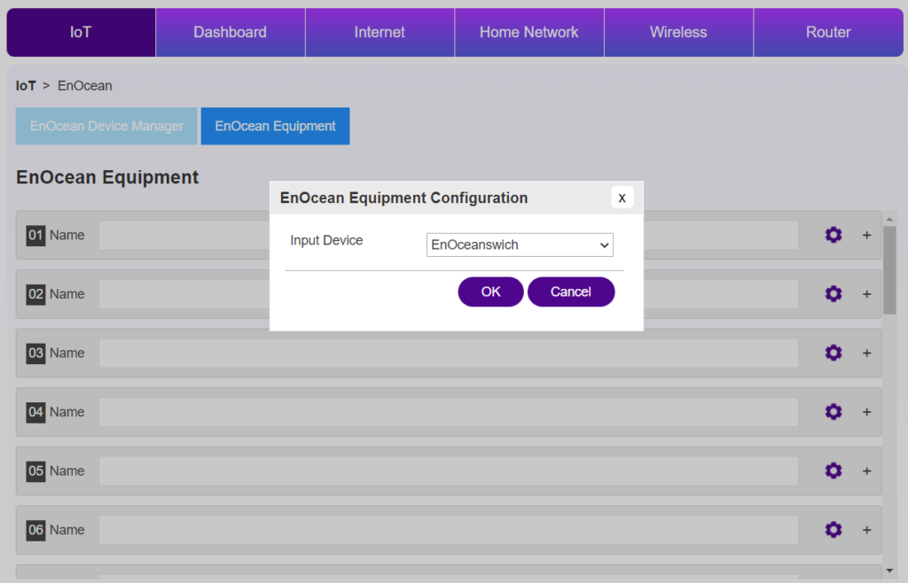Click plus icon on row 05

pos(866,470)
